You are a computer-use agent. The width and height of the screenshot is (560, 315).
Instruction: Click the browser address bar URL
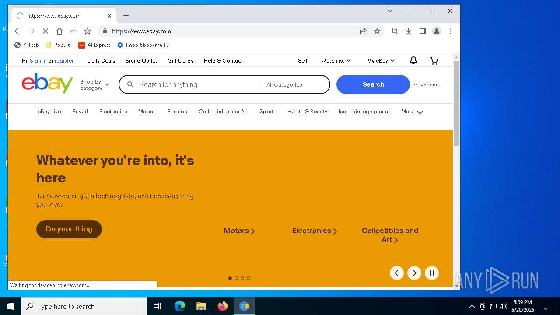[x=141, y=31]
